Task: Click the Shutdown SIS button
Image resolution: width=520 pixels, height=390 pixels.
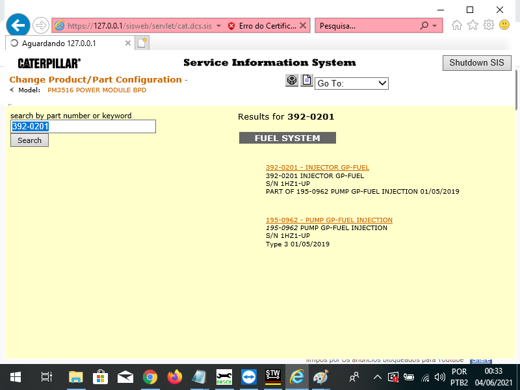Action: [477, 62]
